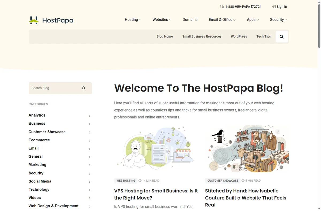Open the Websites dropdown menu
Viewport: 321px width, 211px height.
click(162, 20)
